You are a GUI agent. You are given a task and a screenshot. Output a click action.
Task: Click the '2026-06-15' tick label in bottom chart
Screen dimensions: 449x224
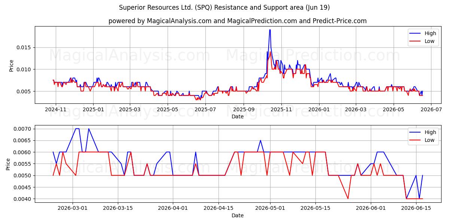click(416, 208)
